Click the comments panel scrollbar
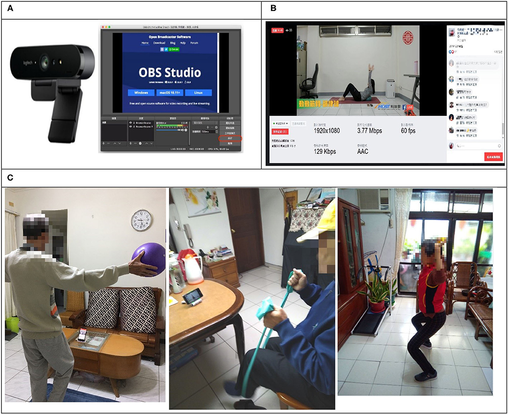 coord(503,128)
